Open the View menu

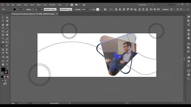[x=45, y=5]
